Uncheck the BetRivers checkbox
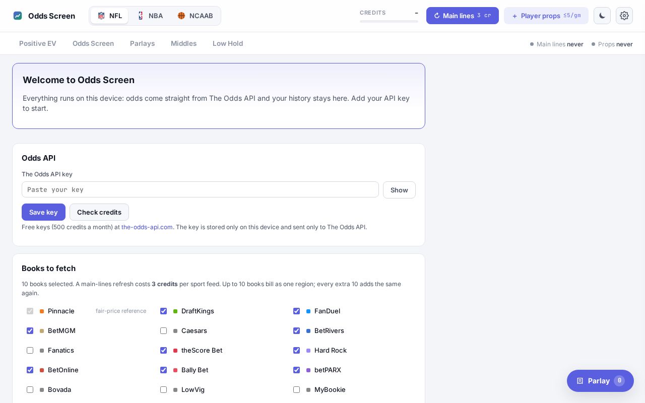This screenshot has width=645, height=403. coord(296,331)
